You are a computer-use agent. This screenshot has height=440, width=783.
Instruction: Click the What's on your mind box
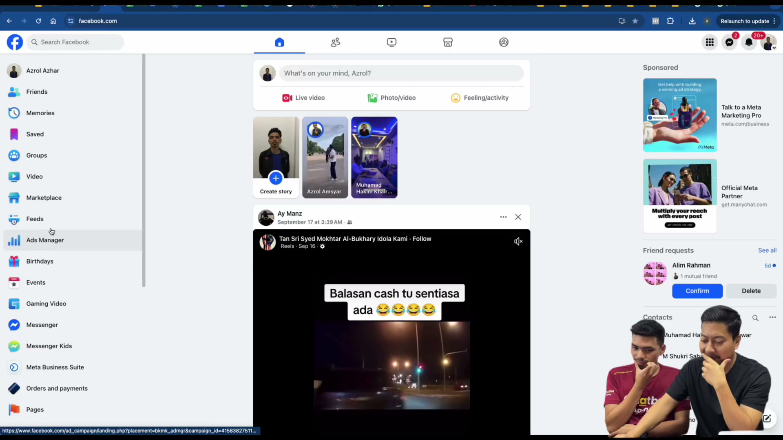tap(401, 73)
